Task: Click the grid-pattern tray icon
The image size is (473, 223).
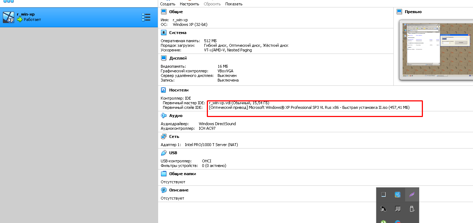Action: [x=383, y=195]
